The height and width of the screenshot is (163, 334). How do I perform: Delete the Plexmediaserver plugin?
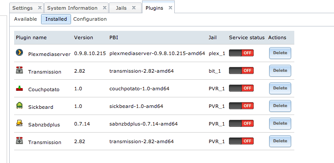(x=280, y=53)
